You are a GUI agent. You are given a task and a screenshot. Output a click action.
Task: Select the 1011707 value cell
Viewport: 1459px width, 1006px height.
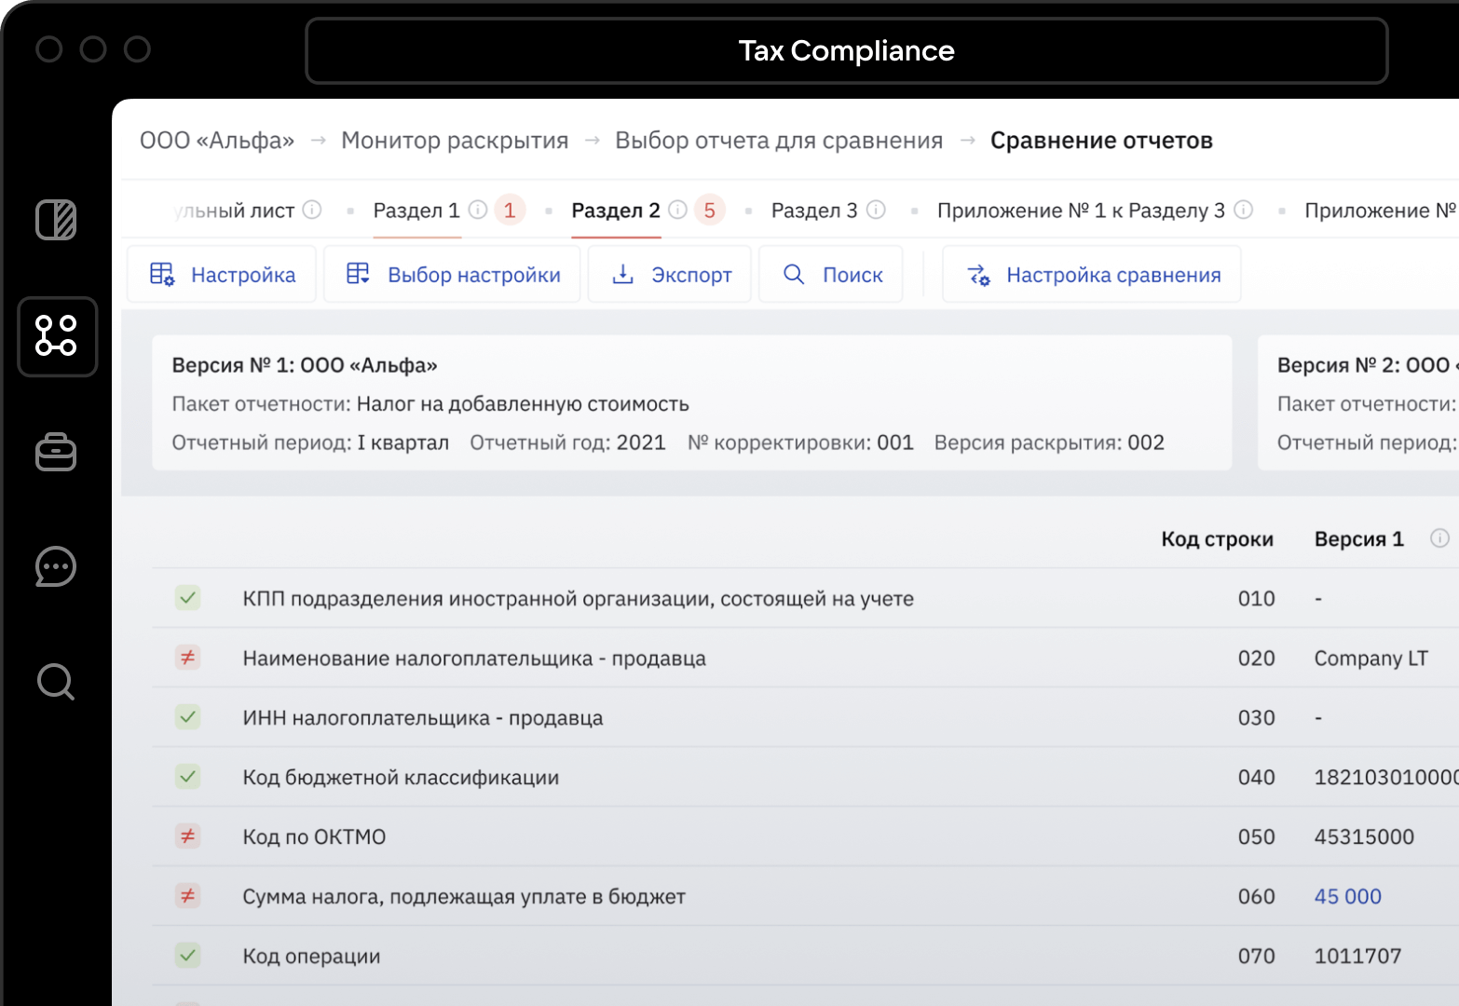1357,957
